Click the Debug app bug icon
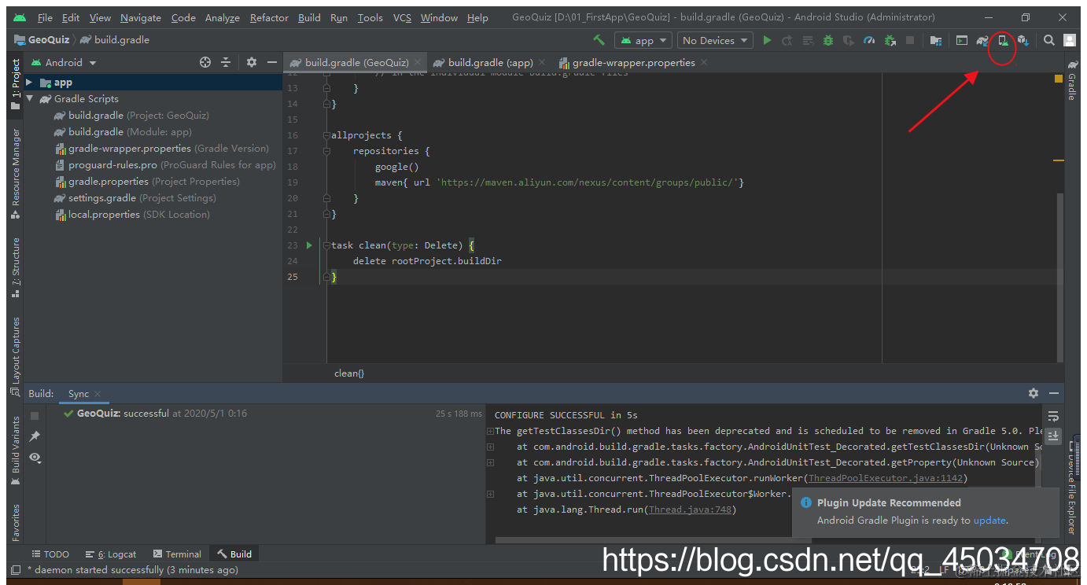Viewport: 1087px width, 585px height. pos(828,40)
